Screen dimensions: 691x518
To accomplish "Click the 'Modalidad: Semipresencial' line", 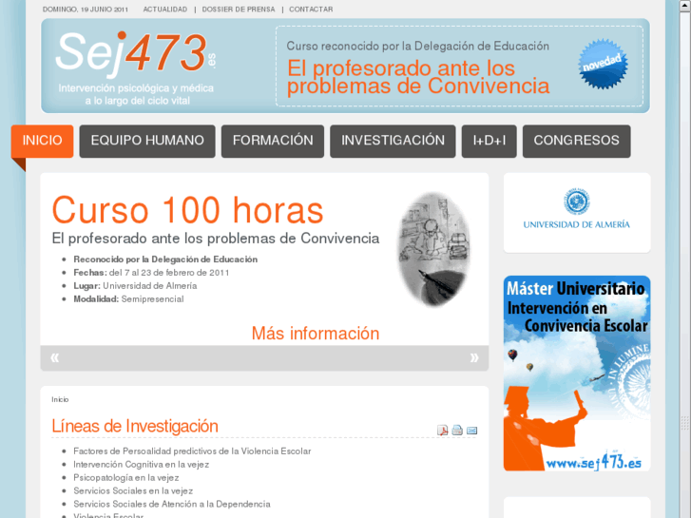I will [x=128, y=298].
